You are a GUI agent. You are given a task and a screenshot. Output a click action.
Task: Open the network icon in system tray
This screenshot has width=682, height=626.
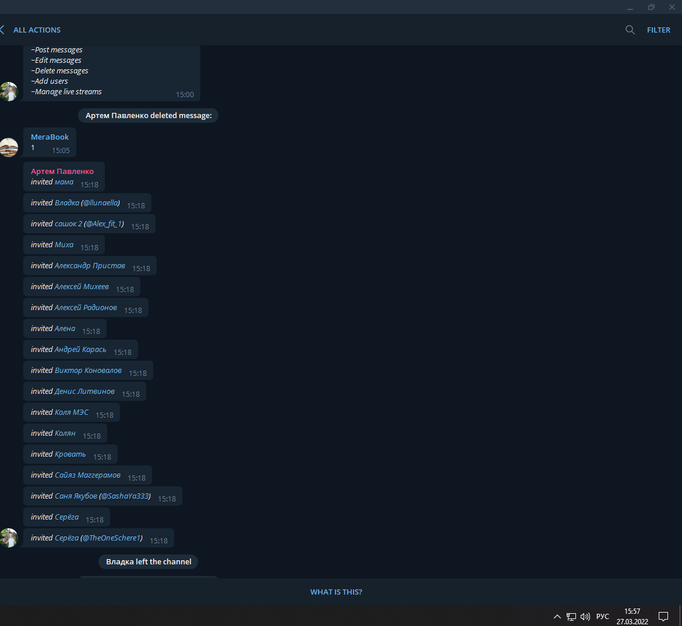571,617
